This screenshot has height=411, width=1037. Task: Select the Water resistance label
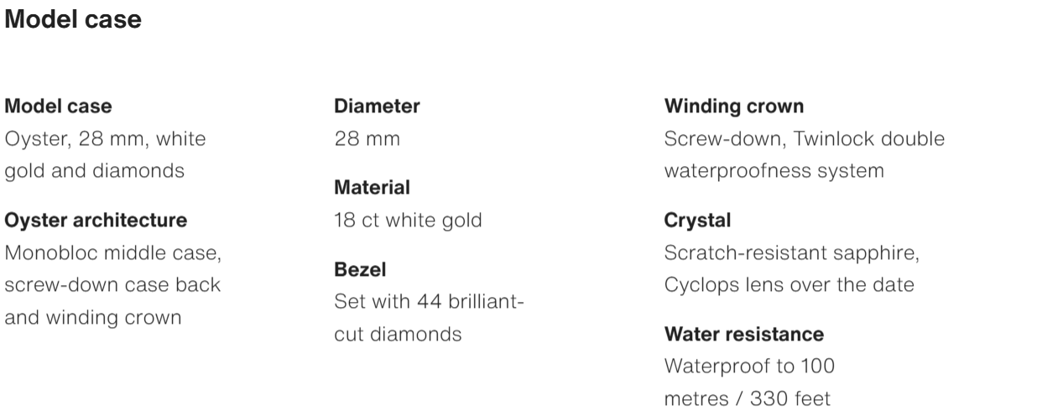point(743,335)
